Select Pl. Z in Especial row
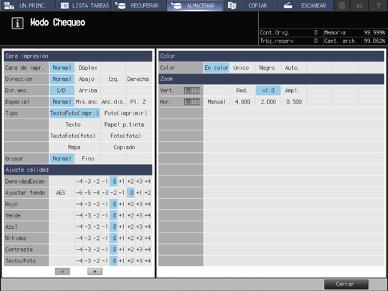 pos(139,102)
